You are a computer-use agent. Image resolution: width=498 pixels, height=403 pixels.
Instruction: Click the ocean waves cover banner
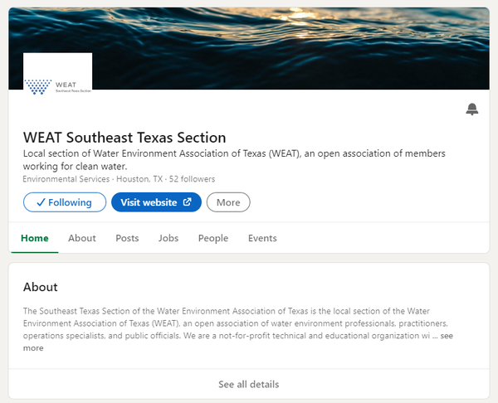pyautogui.click(x=249, y=48)
